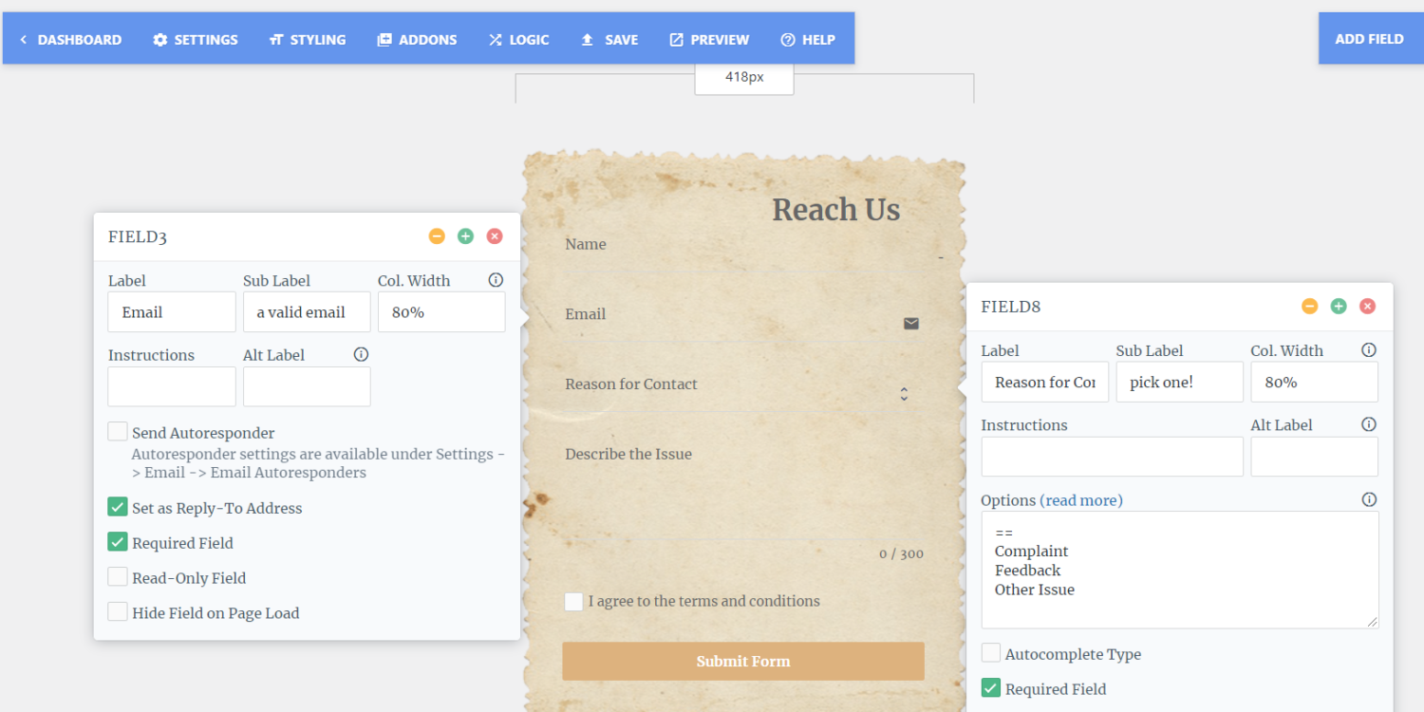1424x712 pixels.
Task: Uncheck Set as Reply-To Address
Action: (x=118, y=508)
